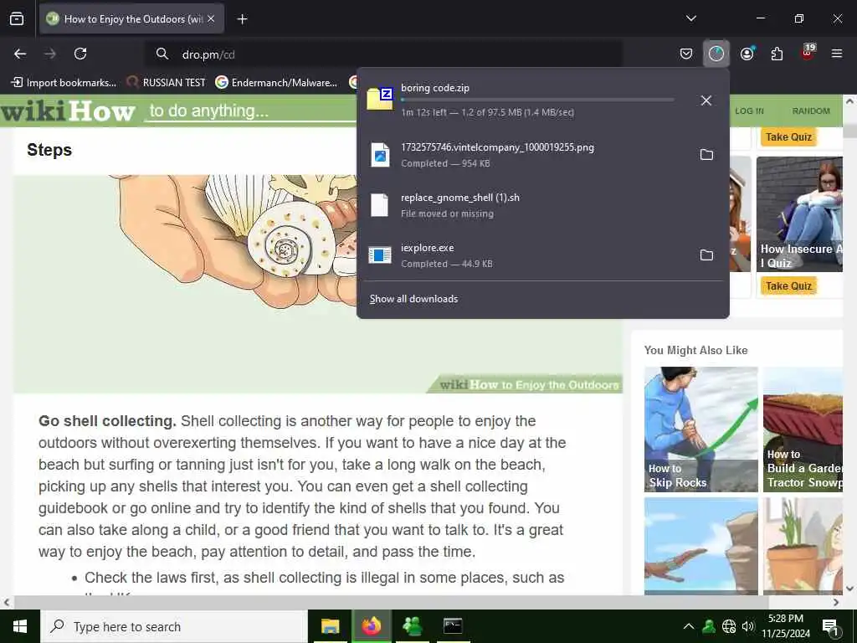Open Import bookmarks bookmark
This screenshot has width=857, height=643.
64,83
